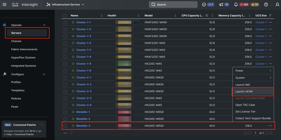The width and height of the screenshot is (281, 140).
Task: Choose Launch vKVM from the menu
Action: pyautogui.click(x=253, y=92)
